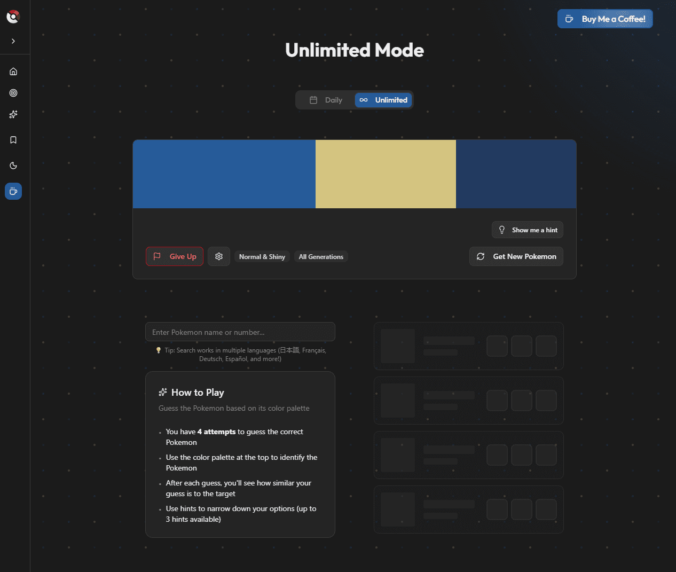Open the All Generations filter
The image size is (676, 572).
click(x=321, y=257)
